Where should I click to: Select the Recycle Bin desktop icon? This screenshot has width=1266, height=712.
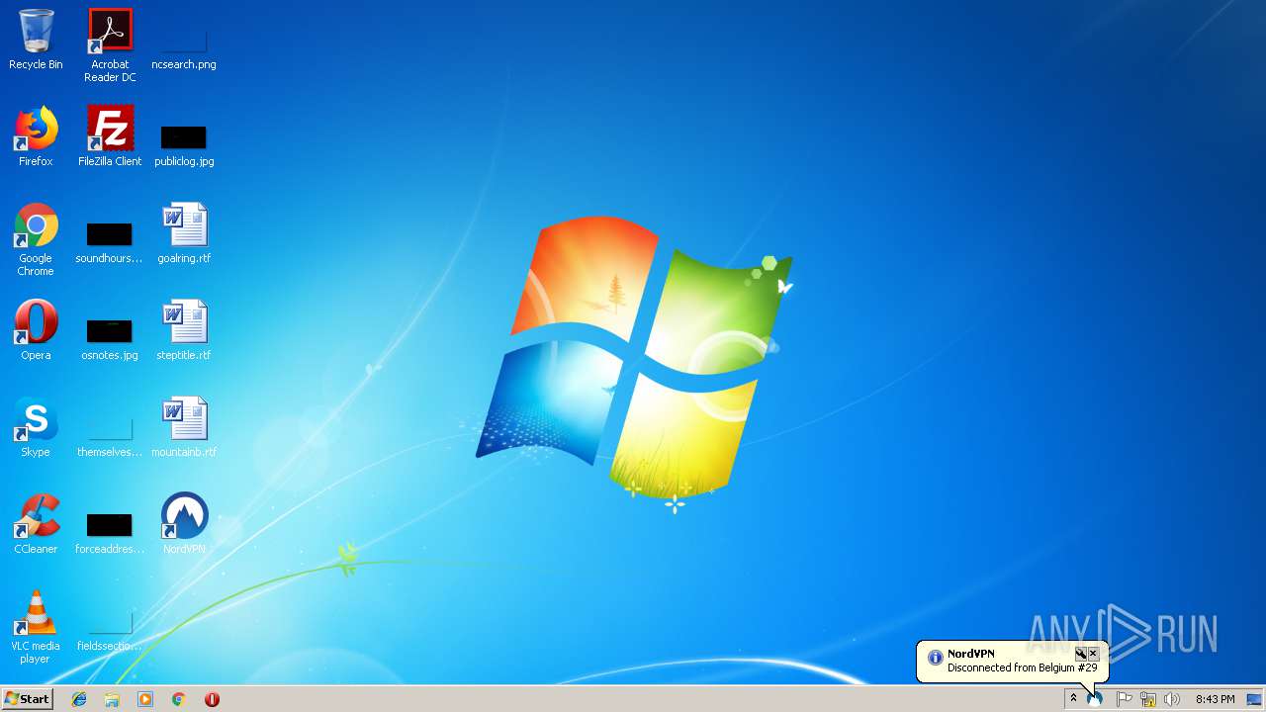(36, 40)
